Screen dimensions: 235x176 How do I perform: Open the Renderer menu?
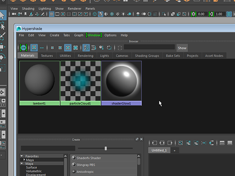[75, 8]
